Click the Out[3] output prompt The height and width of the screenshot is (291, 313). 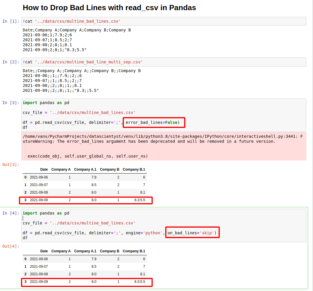11,165
